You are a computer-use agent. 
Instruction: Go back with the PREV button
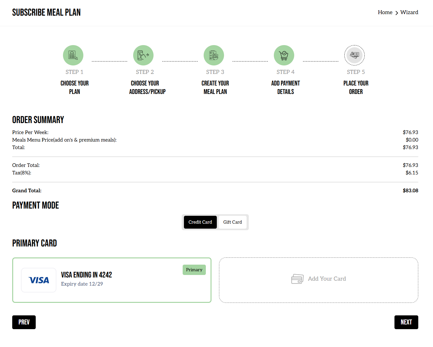24,322
